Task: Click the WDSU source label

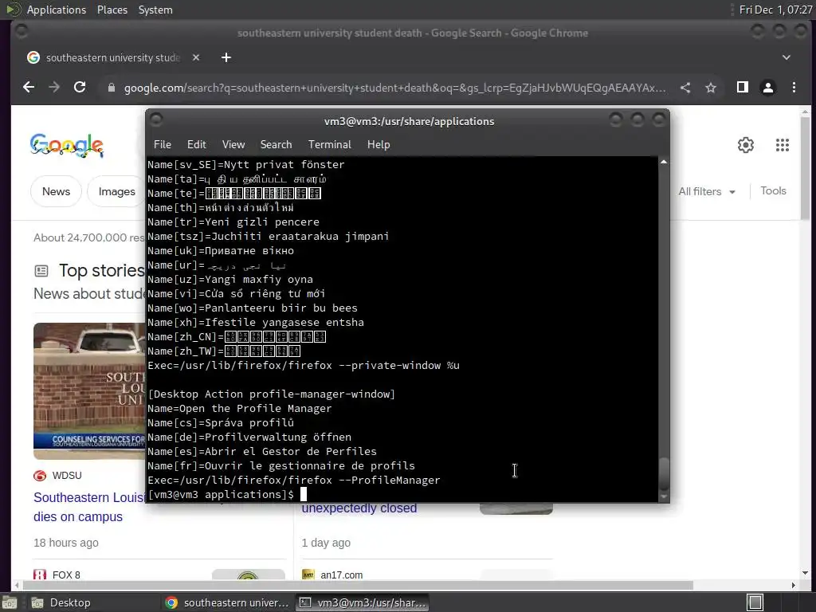Action: [x=67, y=475]
